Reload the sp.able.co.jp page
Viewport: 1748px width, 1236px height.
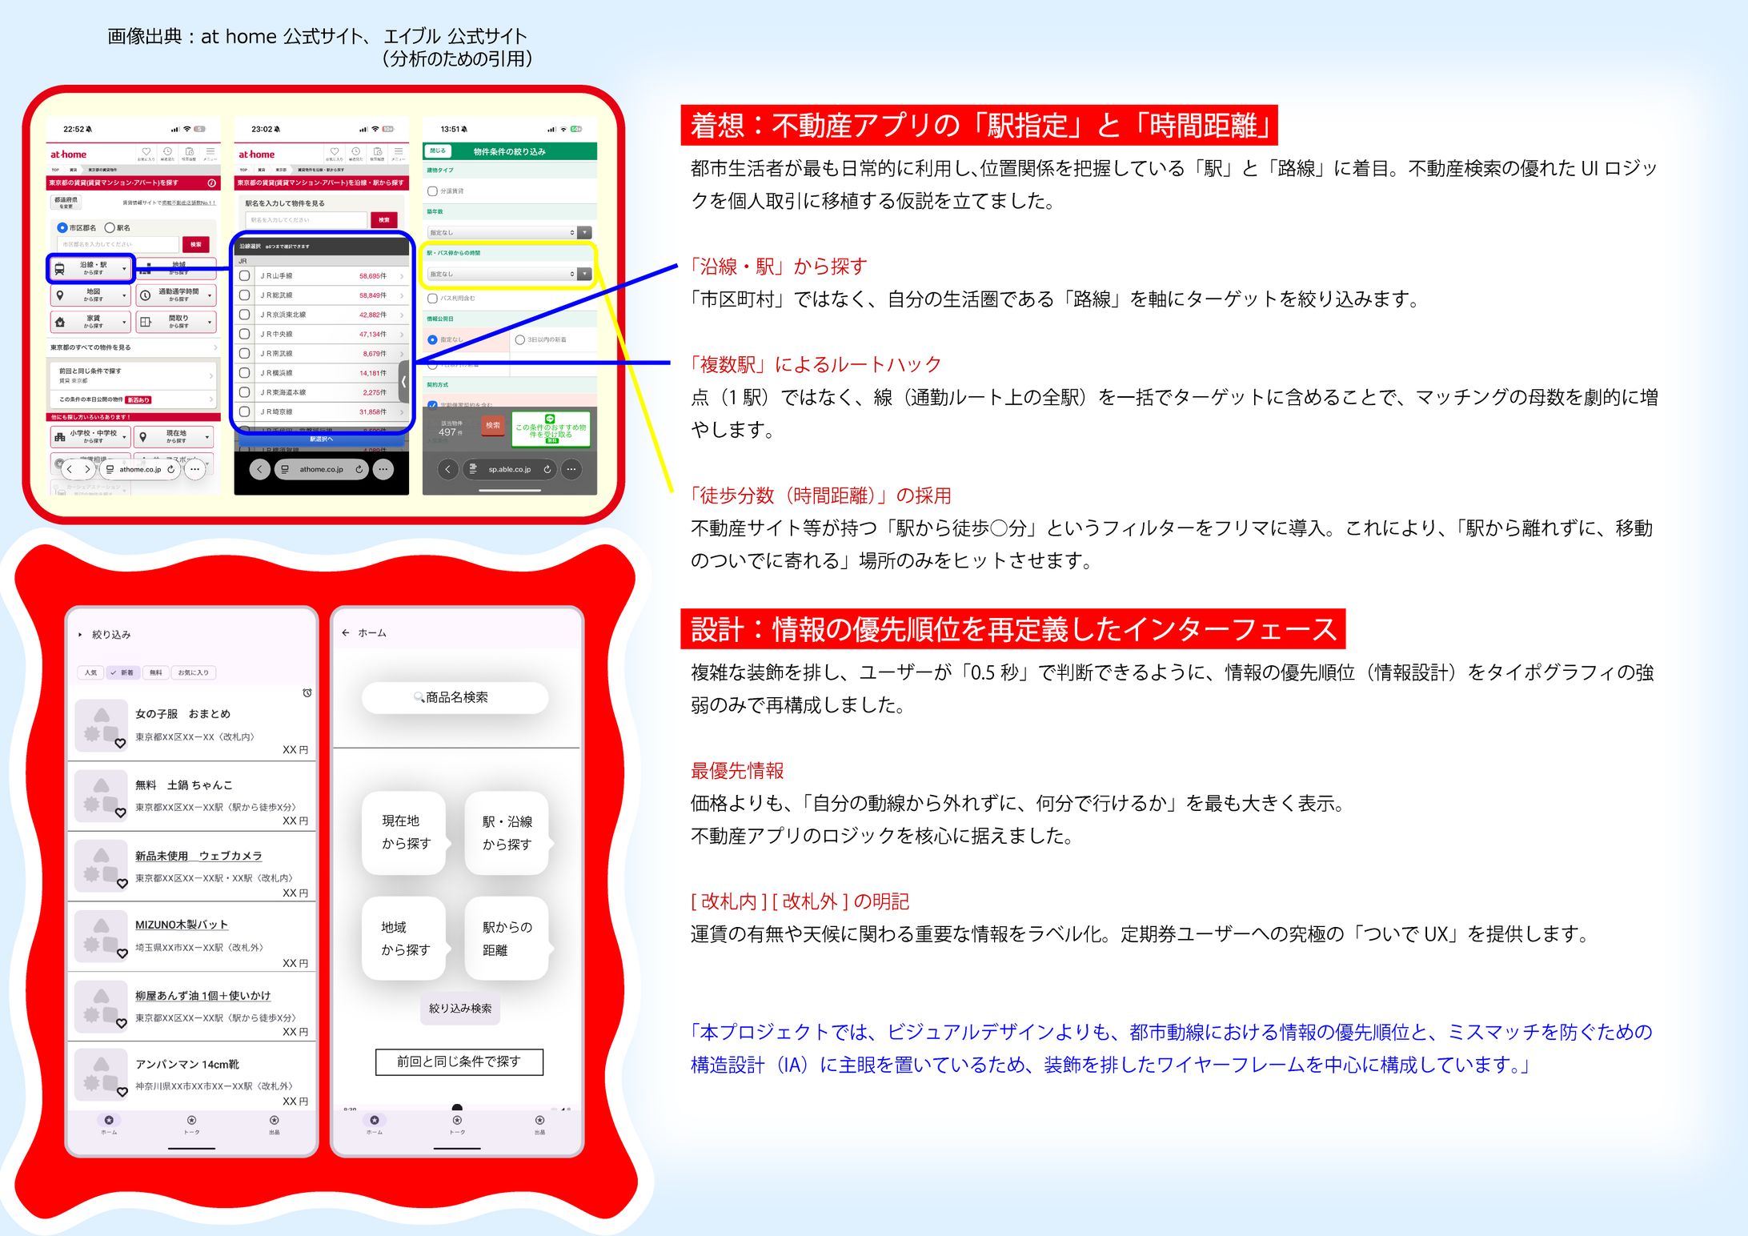click(x=547, y=470)
